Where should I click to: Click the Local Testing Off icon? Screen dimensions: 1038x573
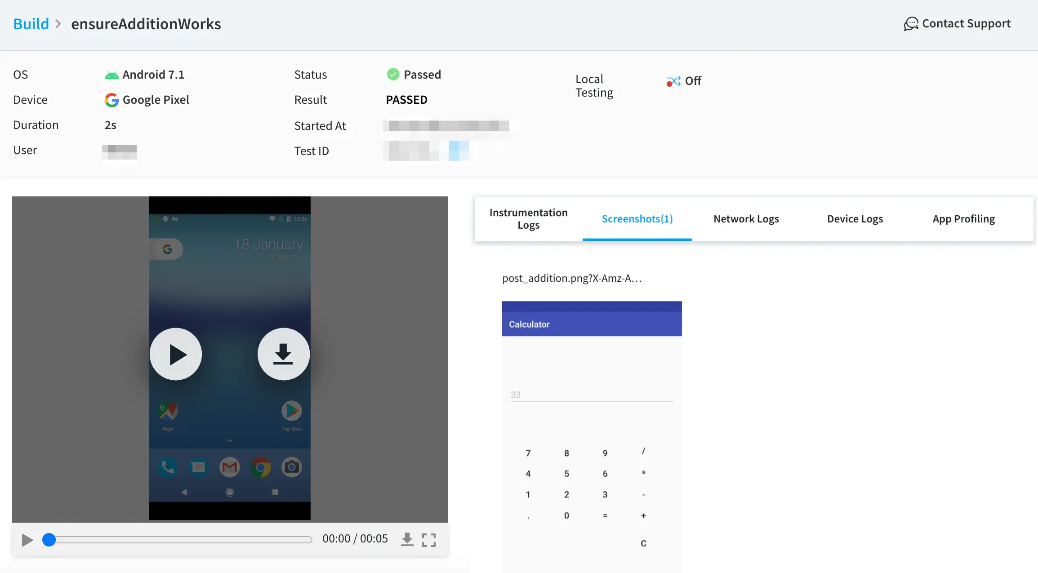[673, 81]
